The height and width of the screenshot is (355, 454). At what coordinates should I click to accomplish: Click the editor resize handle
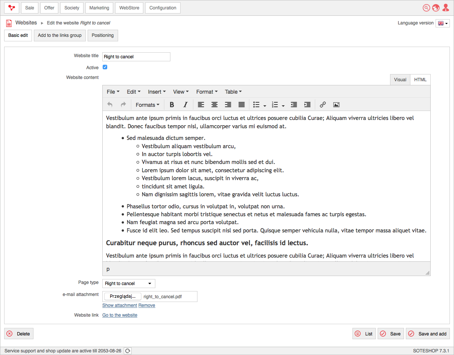click(427, 273)
